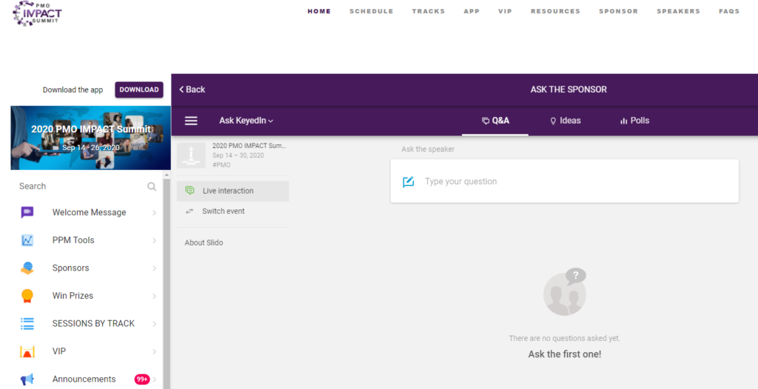Image resolution: width=758 pixels, height=389 pixels.
Task: Select Switch event menu item
Action: pos(233,212)
